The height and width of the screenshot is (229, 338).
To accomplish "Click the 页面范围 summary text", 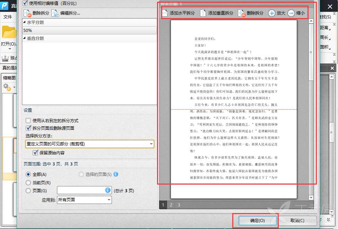I will [51, 164].
